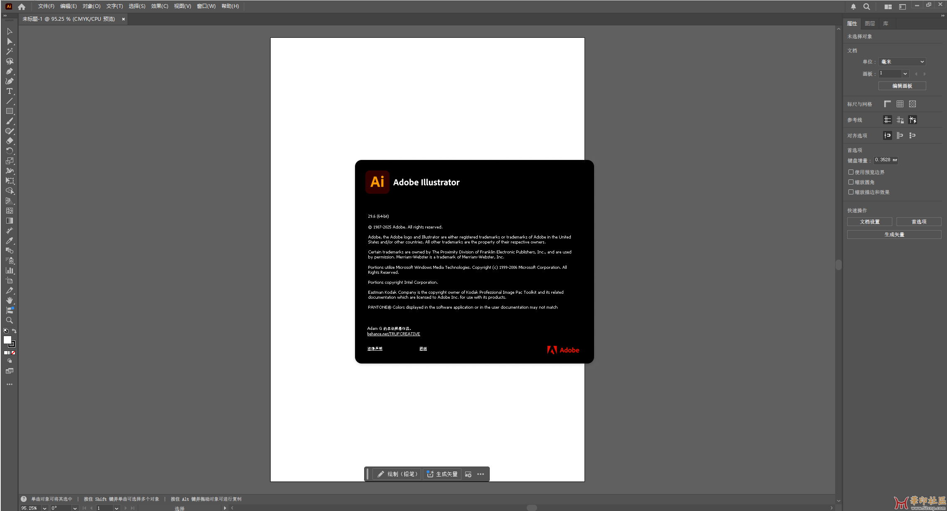Toggle 缩放描边和效果 checkbox
The width and height of the screenshot is (947, 511).
point(851,192)
